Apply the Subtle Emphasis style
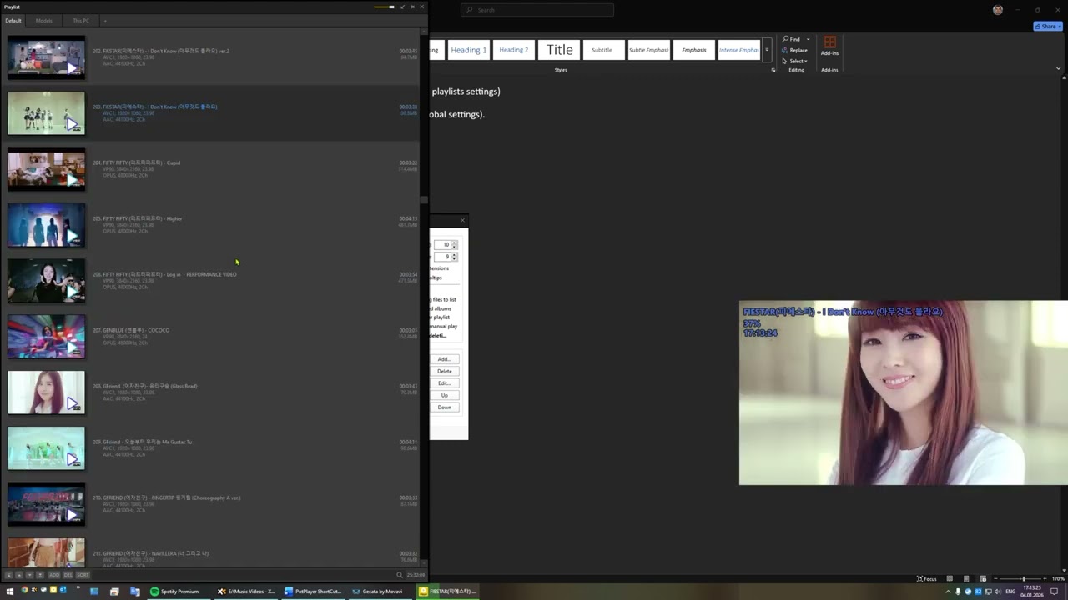The height and width of the screenshot is (600, 1068). point(648,50)
